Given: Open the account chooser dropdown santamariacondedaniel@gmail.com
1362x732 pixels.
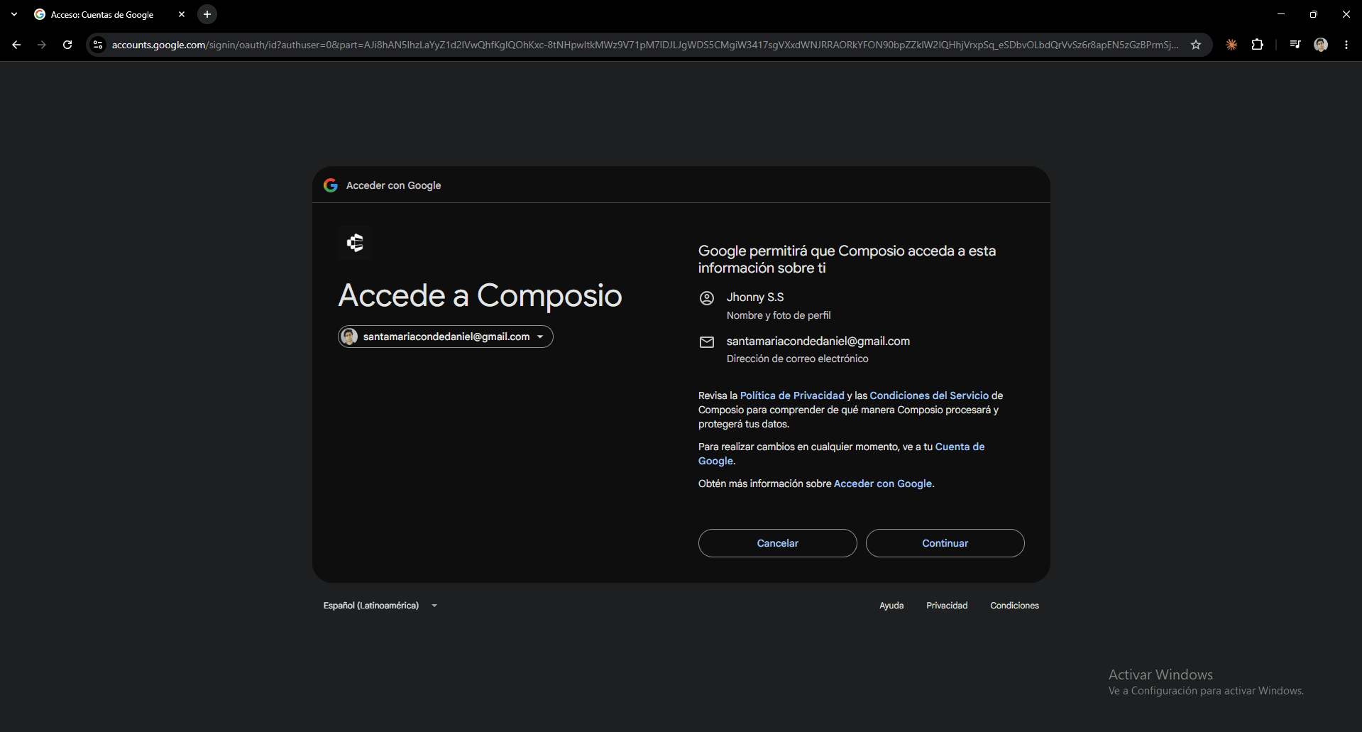Looking at the screenshot, I should (446, 337).
